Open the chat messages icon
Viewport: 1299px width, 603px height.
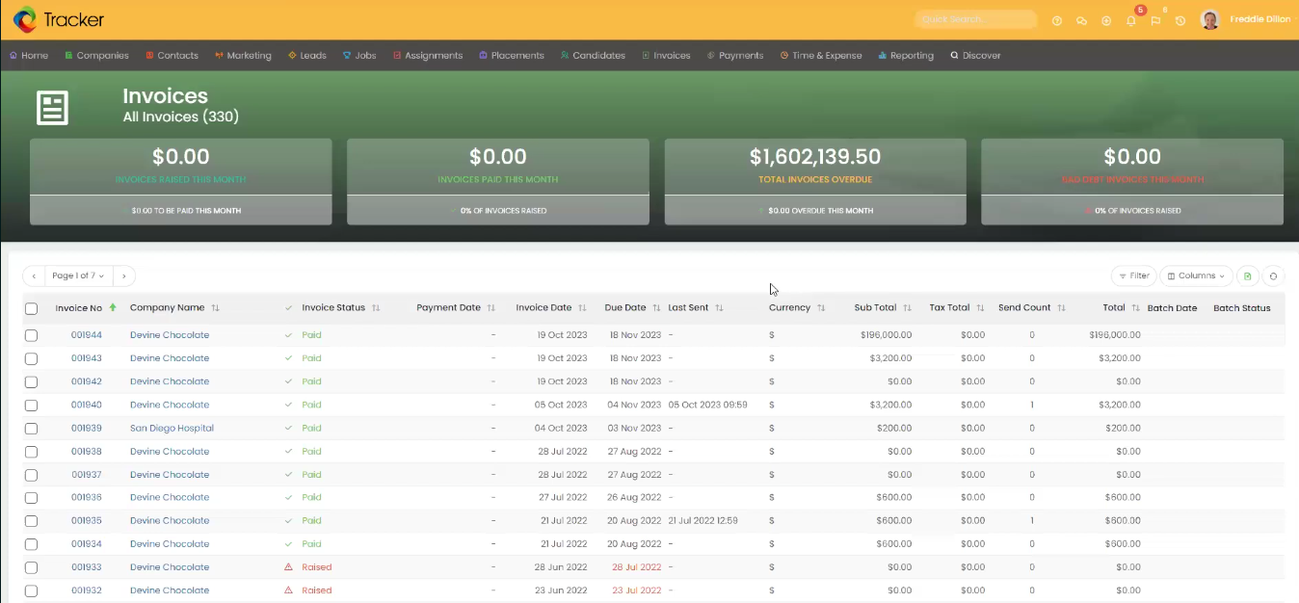(1081, 20)
